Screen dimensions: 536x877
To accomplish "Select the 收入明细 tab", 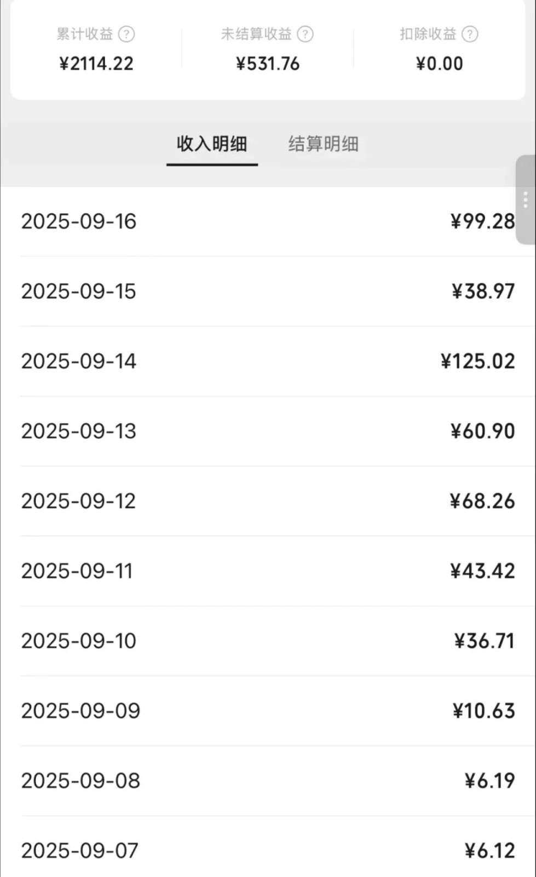I will coord(212,144).
